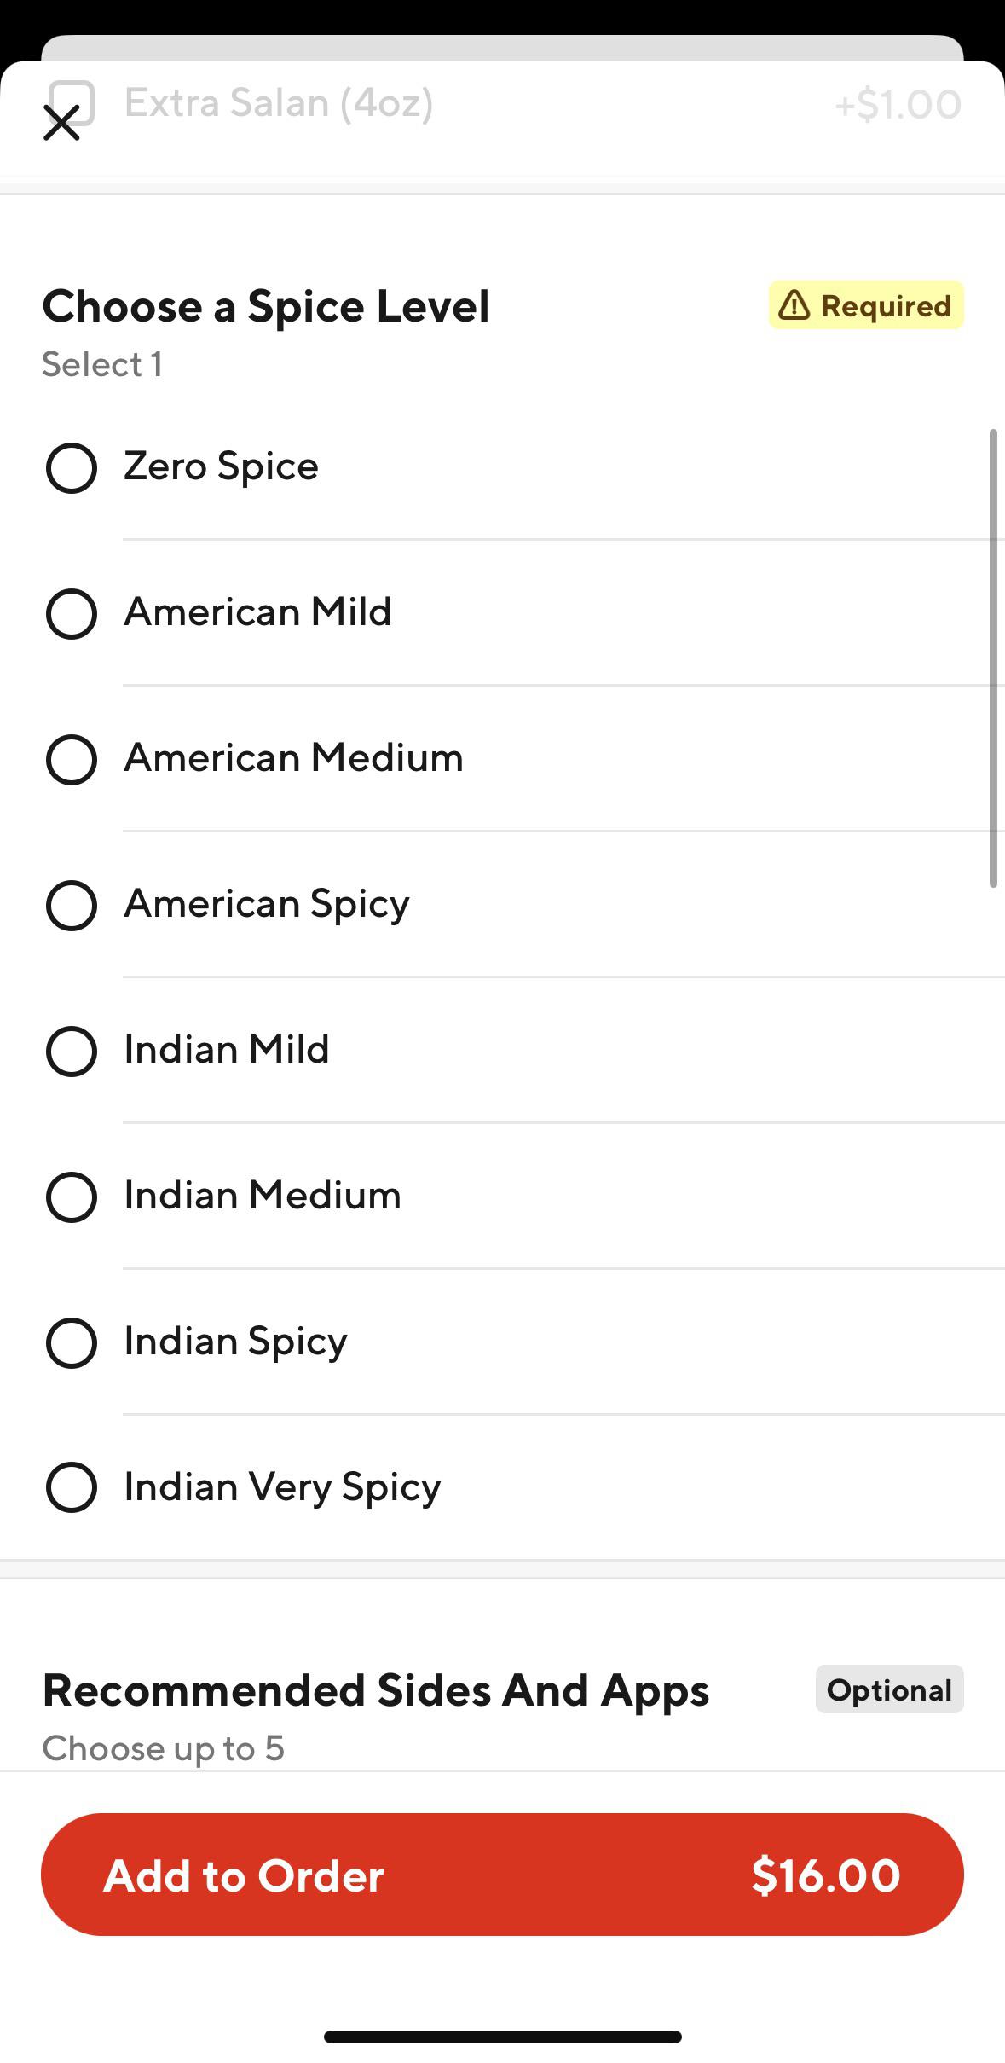This screenshot has width=1005, height=2063.
Task: Choose the Indian Mild option
Action: pos(72,1052)
